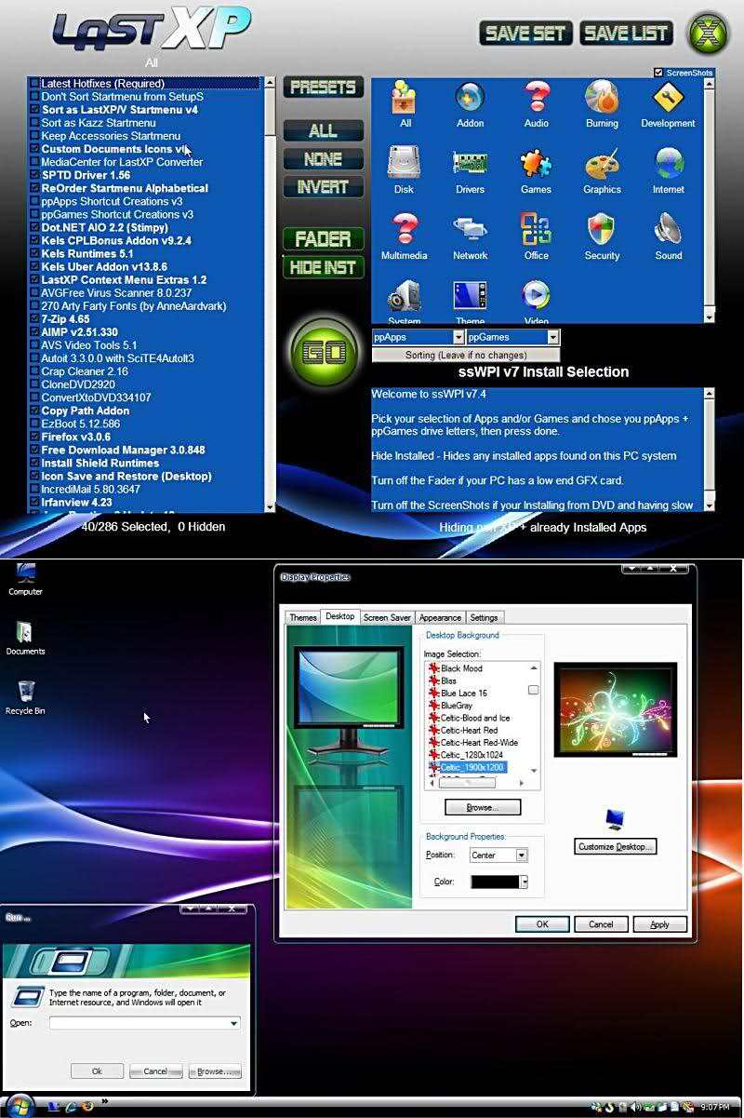This screenshot has height=1118, width=744.
Task: Toggle 7-Zip 4.65 checkbox
Action: (35, 318)
